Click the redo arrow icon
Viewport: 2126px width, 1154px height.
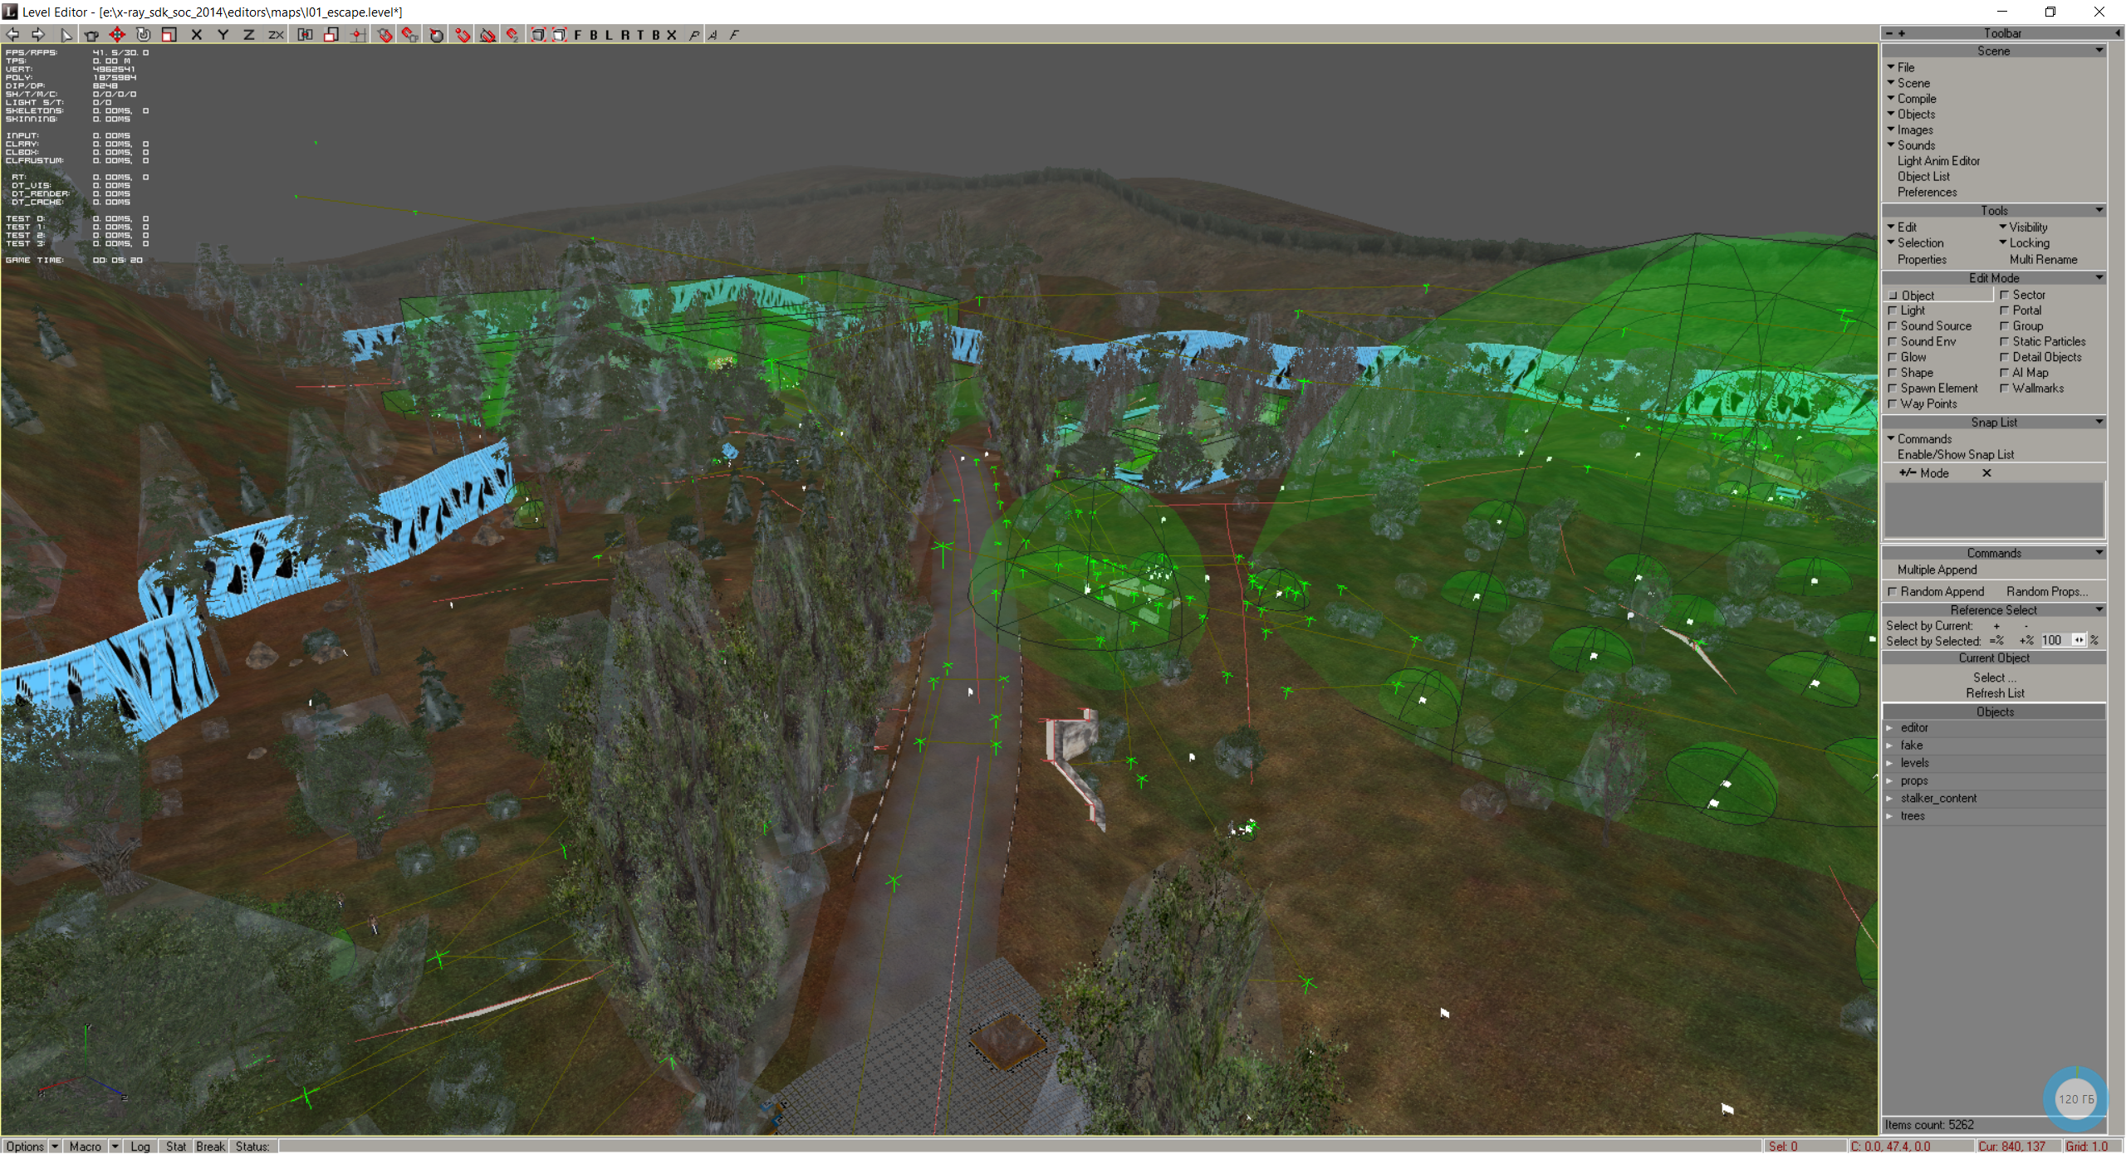(38, 34)
